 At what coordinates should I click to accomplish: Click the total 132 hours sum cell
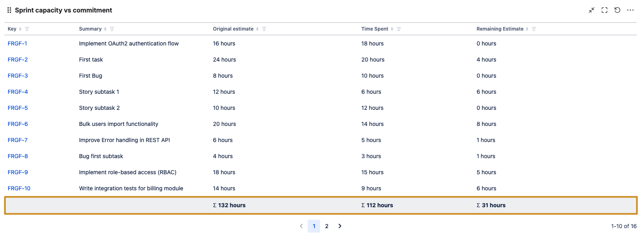229,205
